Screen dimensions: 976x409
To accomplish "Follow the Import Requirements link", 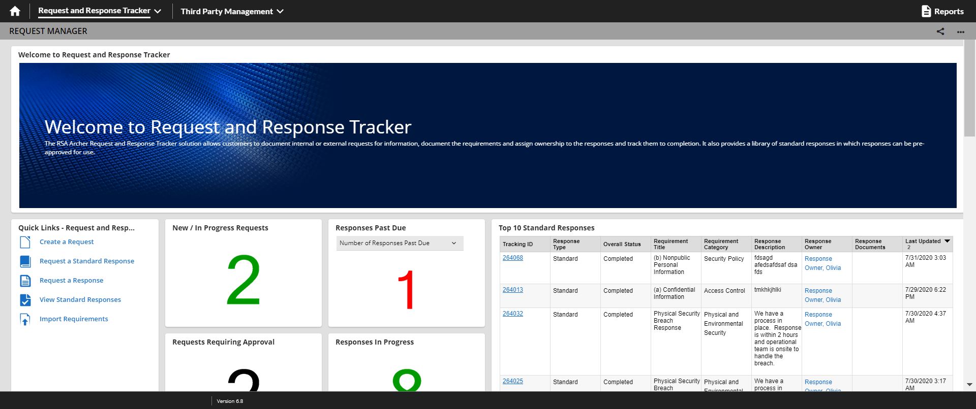I will [x=74, y=319].
